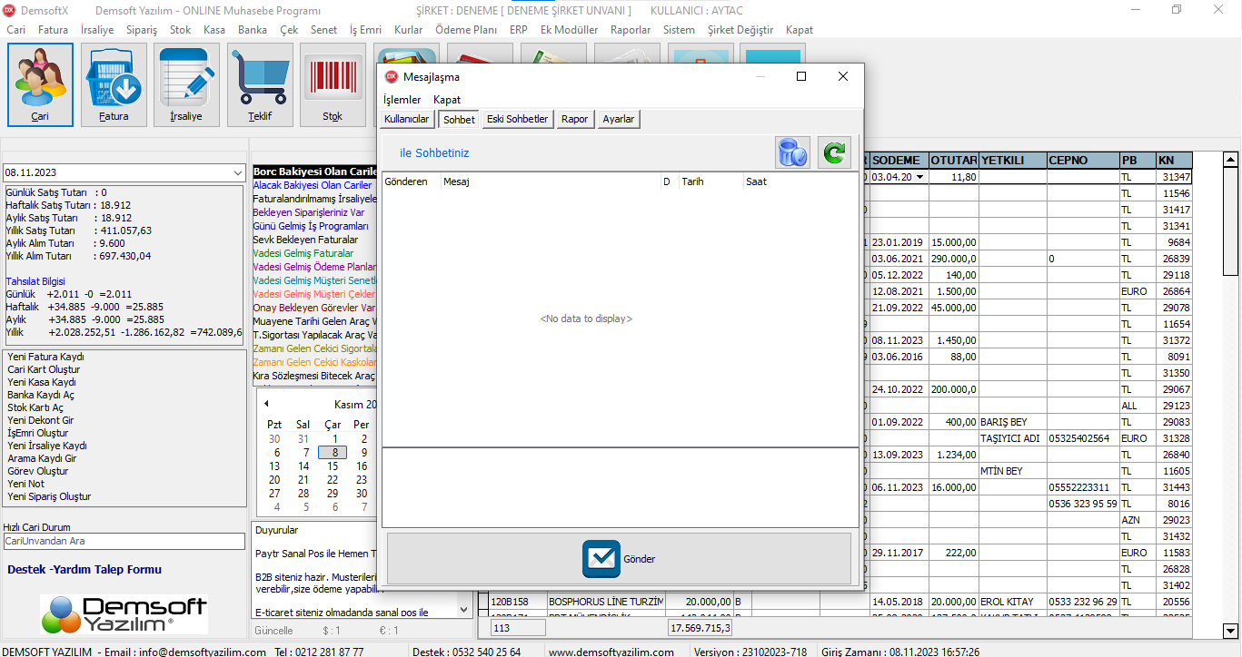The image size is (1242, 657).
Task: Select Sevk Bekleyen Faturalar item
Action: pyautogui.click(x=305, y=240)
